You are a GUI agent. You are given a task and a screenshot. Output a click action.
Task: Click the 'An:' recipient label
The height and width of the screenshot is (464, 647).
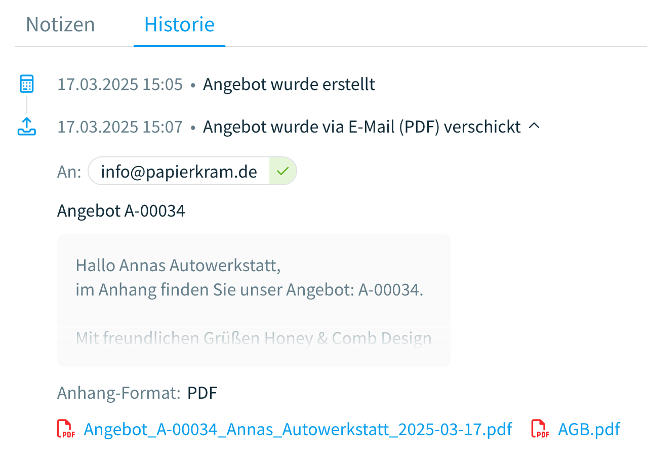pyautogui.click(x=69, y=172)
